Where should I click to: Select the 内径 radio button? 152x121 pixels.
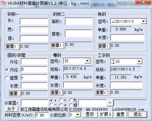[7, 70]
